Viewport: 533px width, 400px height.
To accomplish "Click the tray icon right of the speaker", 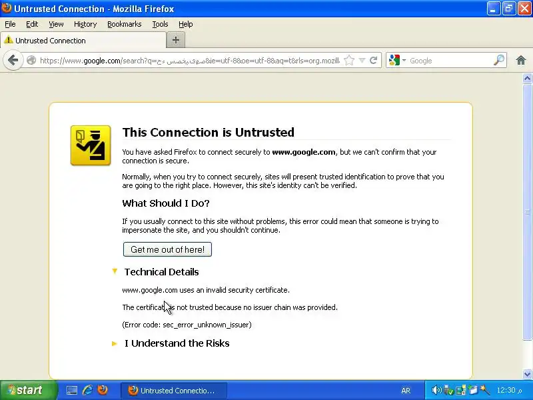I will 448,390.
